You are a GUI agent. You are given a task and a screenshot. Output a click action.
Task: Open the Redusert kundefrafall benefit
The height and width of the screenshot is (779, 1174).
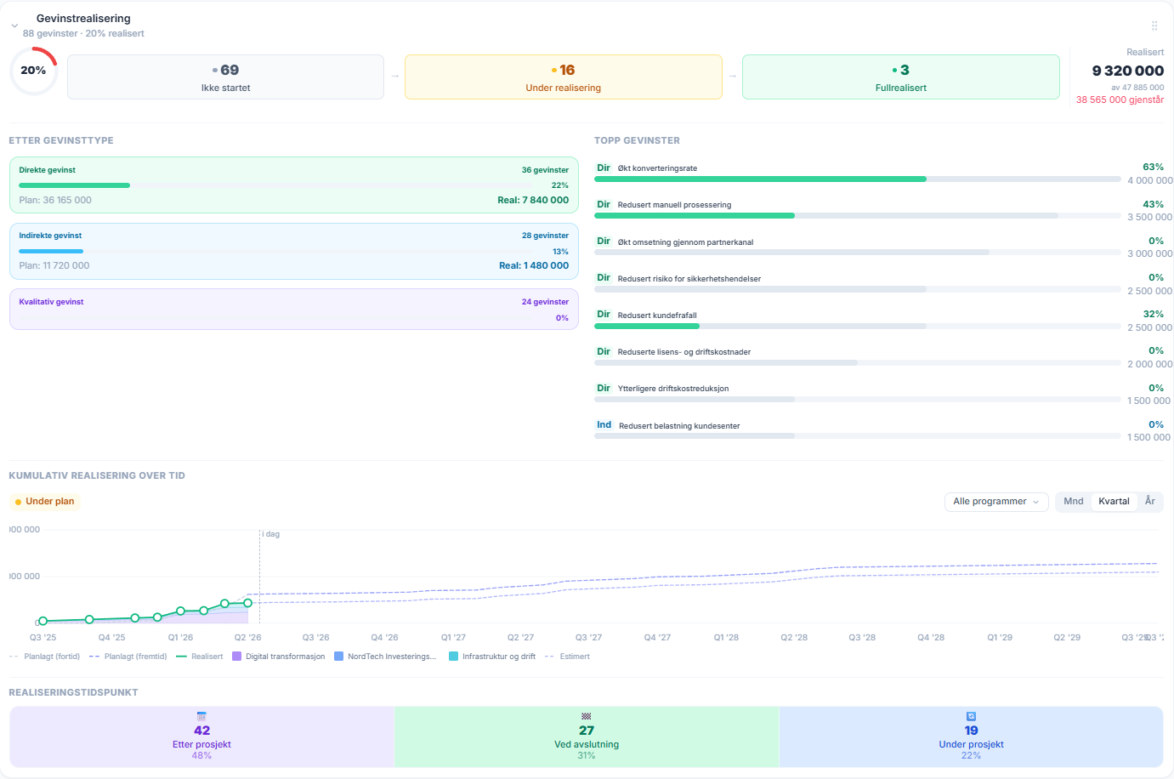pyautogui.click(x=657, y=316)
